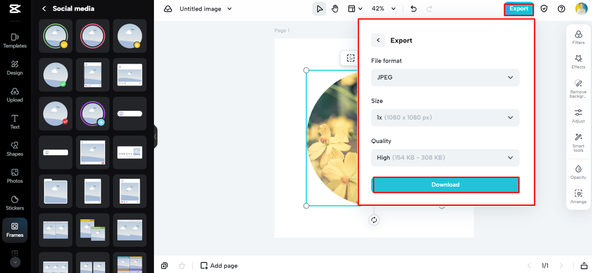Select the pointer selection tool
Screen dimensions: 592x273
click(x=319, y=9)
